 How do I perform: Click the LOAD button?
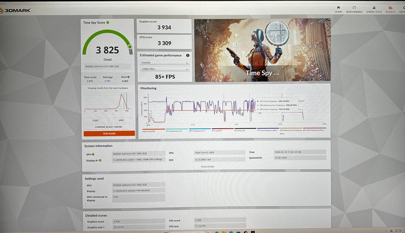96,120
